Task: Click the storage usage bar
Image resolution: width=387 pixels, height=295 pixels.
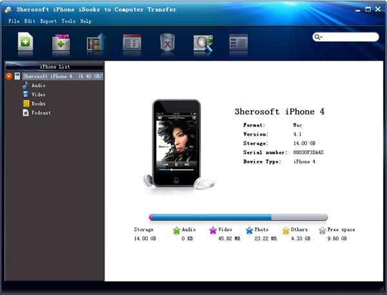Action: point(239,217)
